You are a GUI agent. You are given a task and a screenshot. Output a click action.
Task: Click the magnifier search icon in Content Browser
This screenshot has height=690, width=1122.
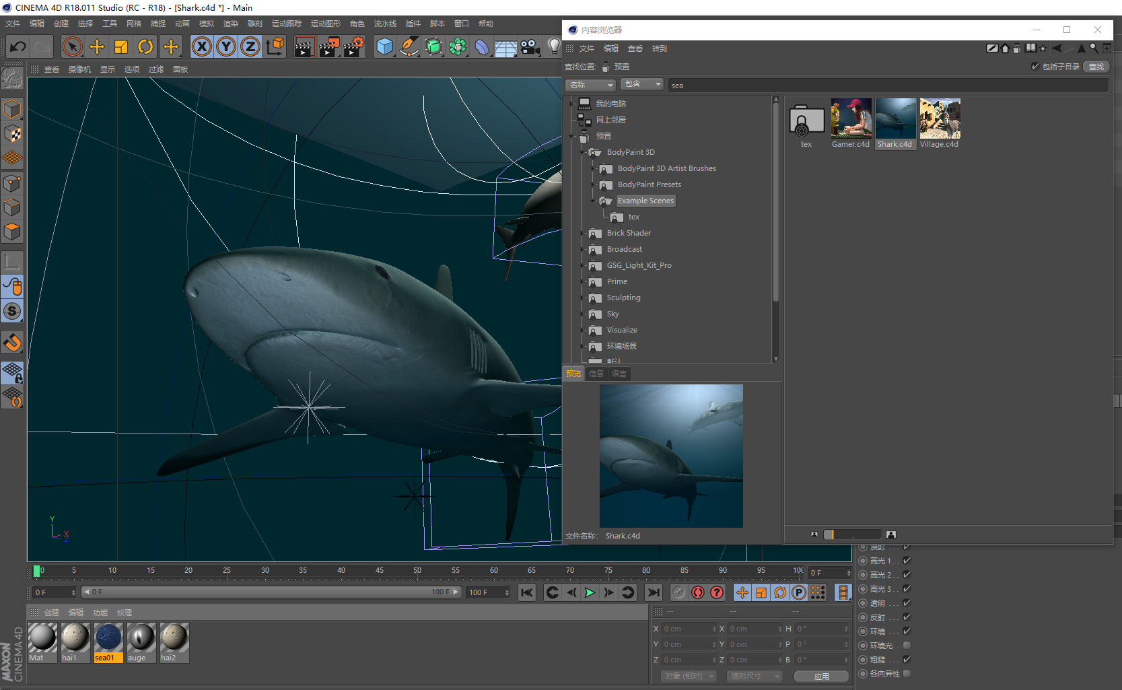(1094, 48)
